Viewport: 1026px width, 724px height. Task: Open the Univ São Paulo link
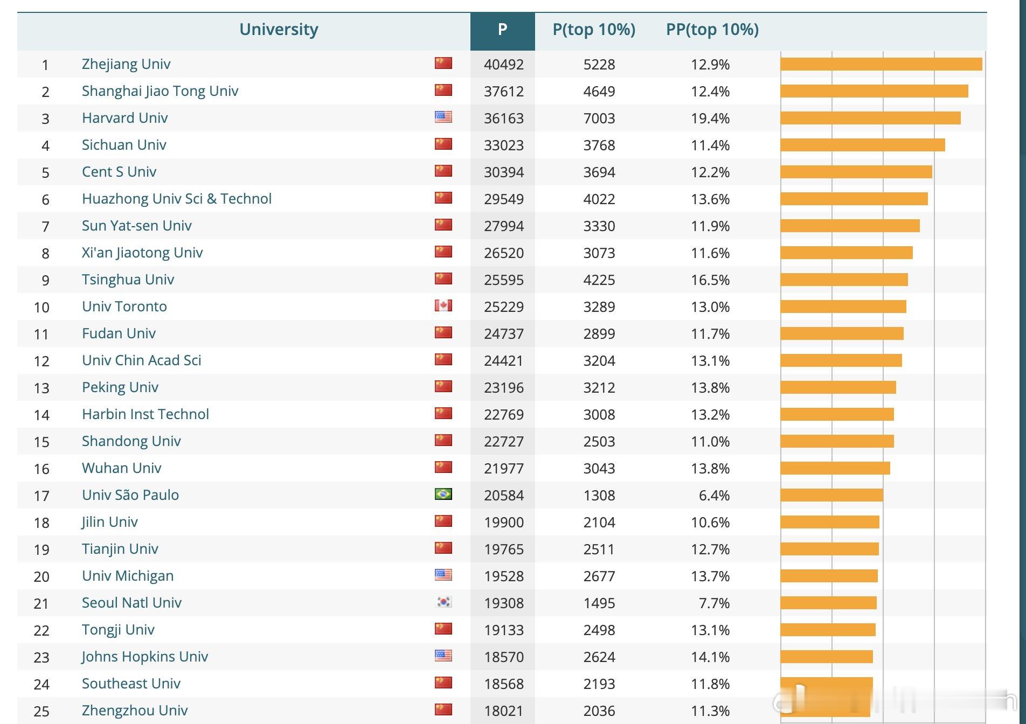(x=130, y=495)
